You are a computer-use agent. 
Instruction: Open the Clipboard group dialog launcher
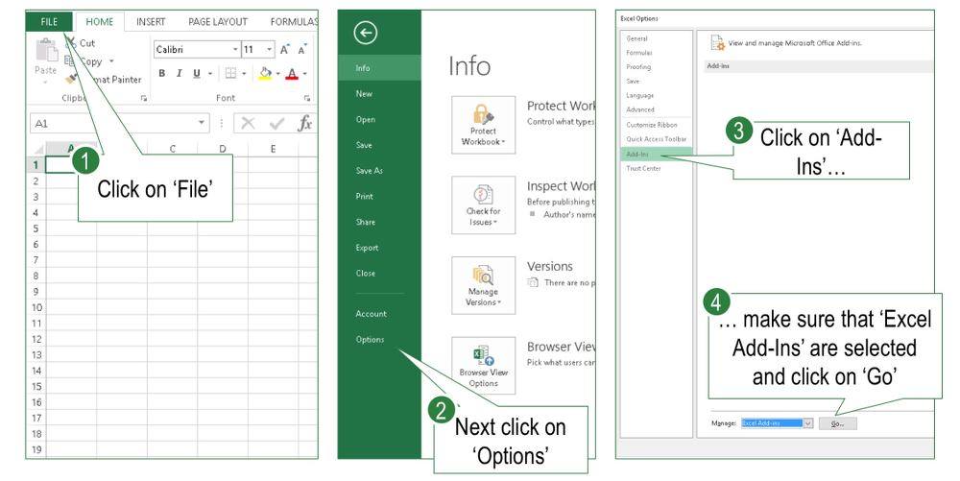pos(144,98)
